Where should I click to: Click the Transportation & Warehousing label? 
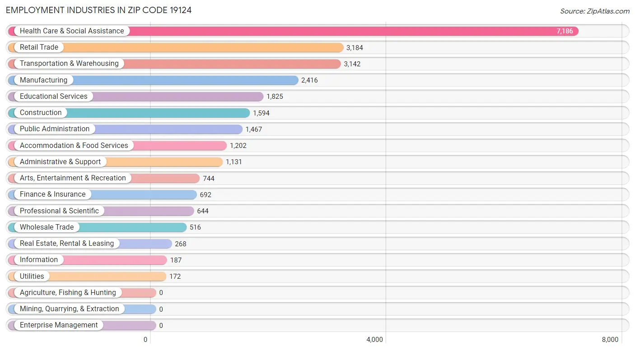[69, 64]
